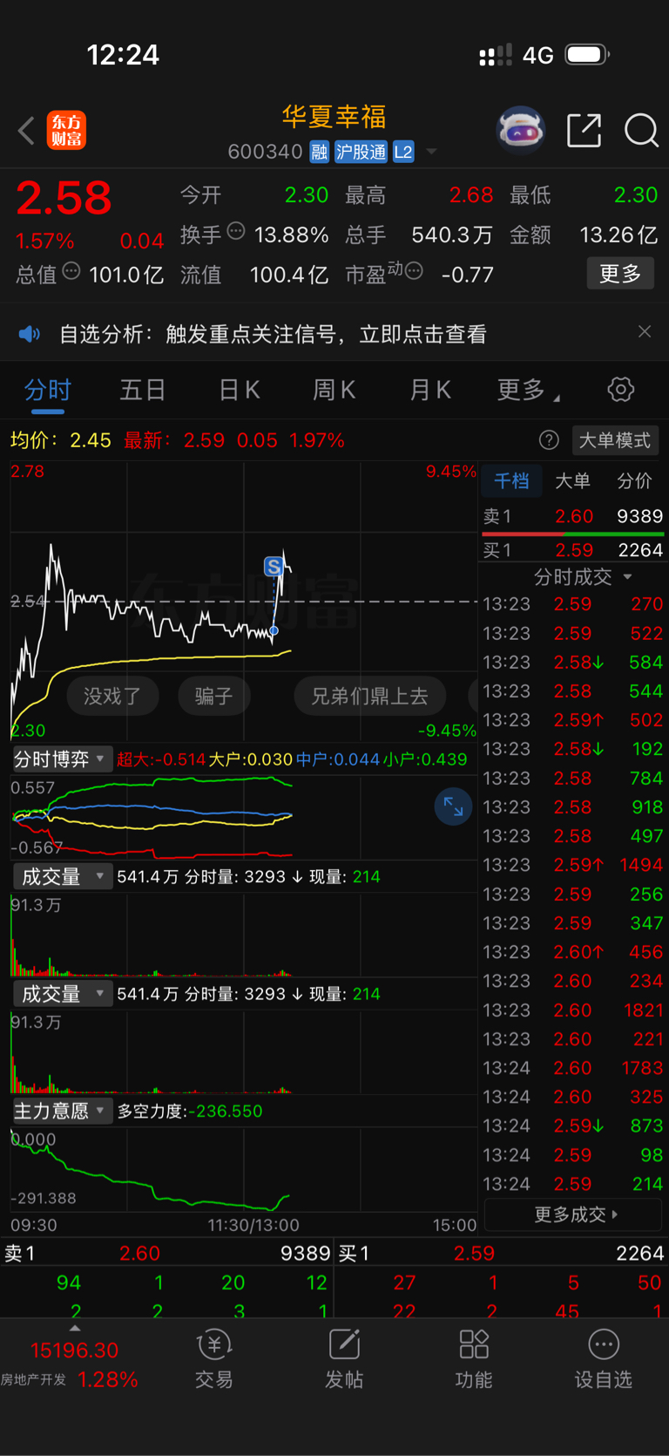Open the 交易 trade icon
The image size is (669, 1456).
(x=213, y=1359)
